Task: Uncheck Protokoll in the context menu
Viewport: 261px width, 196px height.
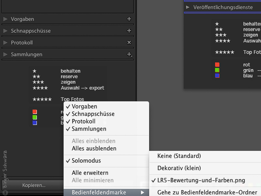Action: tap(84, 122)
